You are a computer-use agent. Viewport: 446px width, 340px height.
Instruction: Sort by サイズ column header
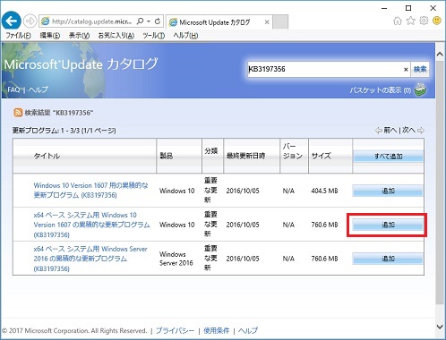point(322,156)
